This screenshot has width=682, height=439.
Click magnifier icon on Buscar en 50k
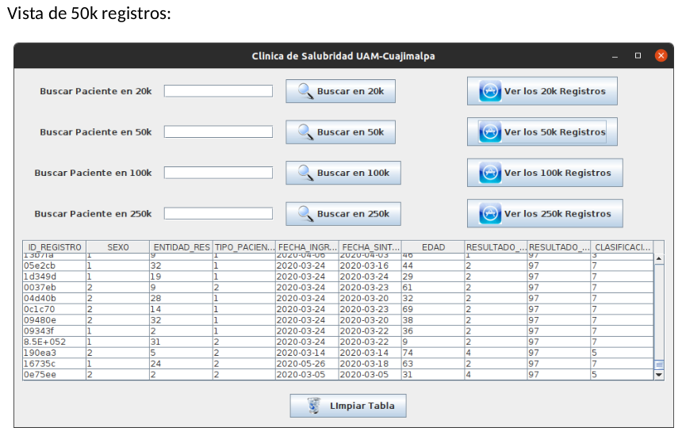coord(305,132)
